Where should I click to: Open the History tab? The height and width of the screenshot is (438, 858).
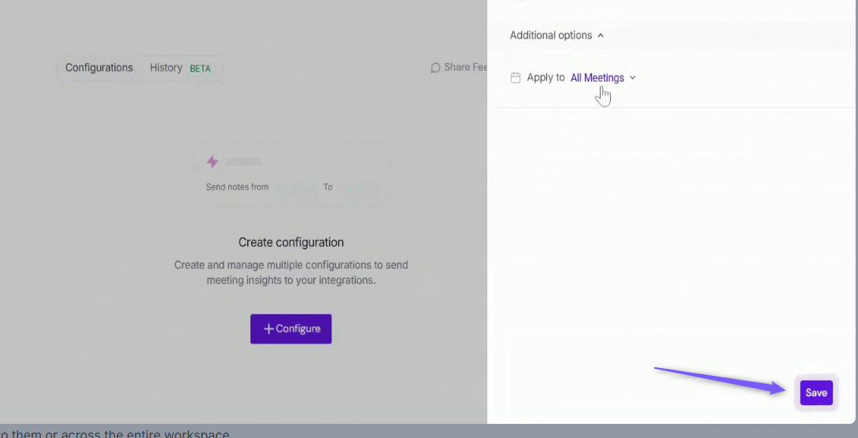point(166,68)
